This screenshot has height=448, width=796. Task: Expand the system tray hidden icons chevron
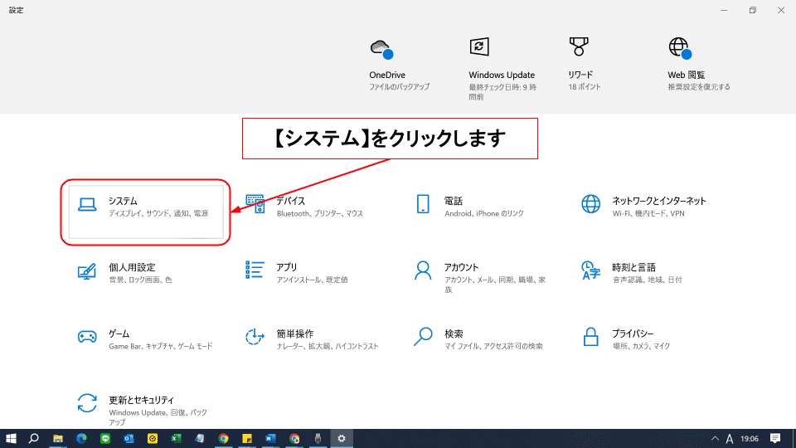tap(715, 438)
